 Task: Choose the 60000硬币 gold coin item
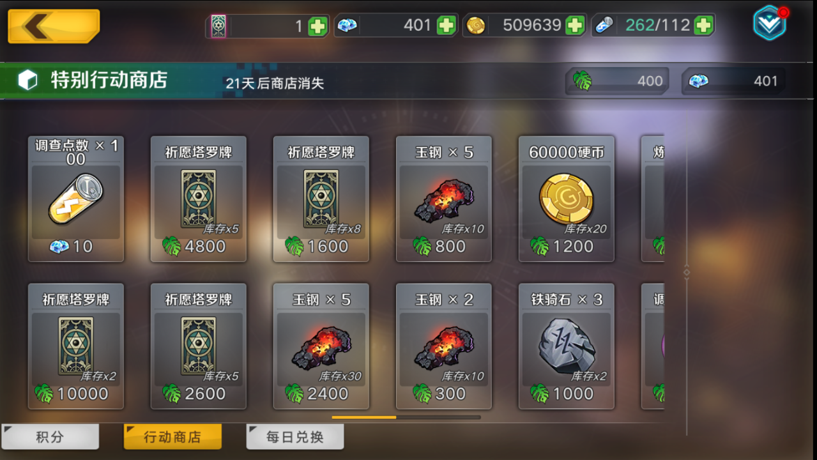567,199
